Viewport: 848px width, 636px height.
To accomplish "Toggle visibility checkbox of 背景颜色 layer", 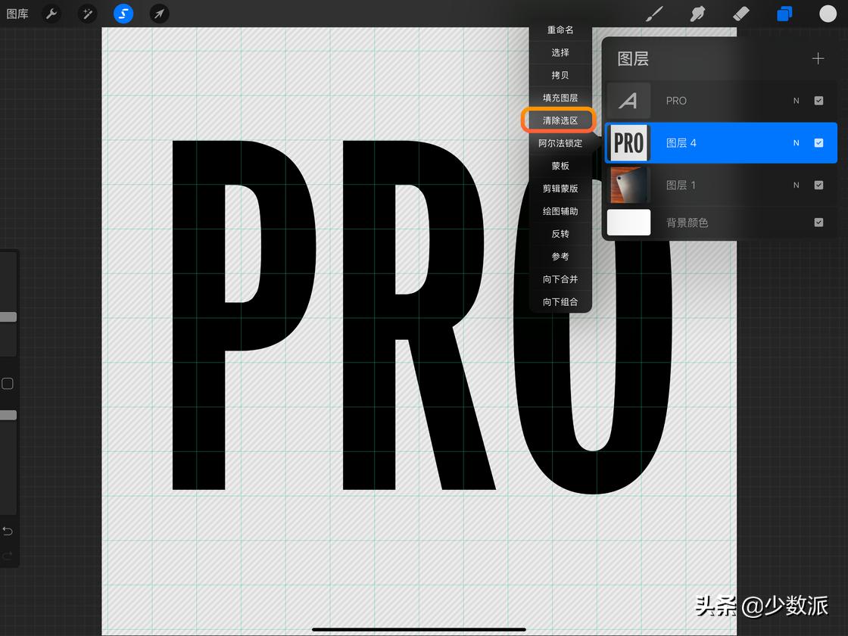I will click(x=818, y=223).
